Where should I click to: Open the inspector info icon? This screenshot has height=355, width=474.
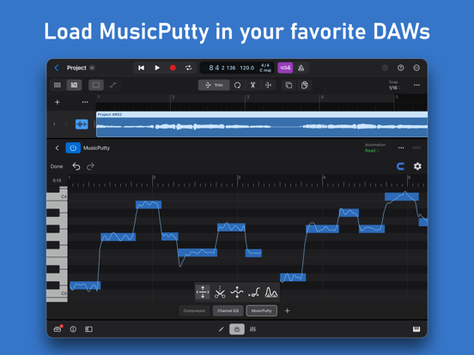(x=73, y=329)
